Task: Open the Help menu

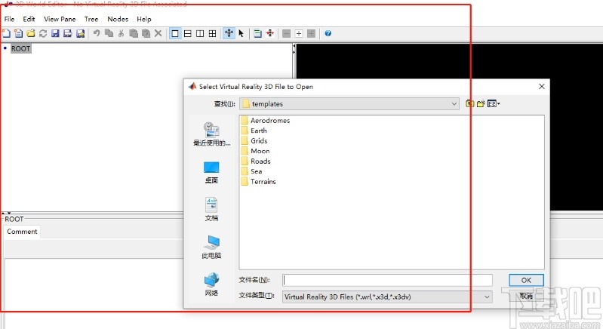Action: pyautogui.click(x=144, y=19)
